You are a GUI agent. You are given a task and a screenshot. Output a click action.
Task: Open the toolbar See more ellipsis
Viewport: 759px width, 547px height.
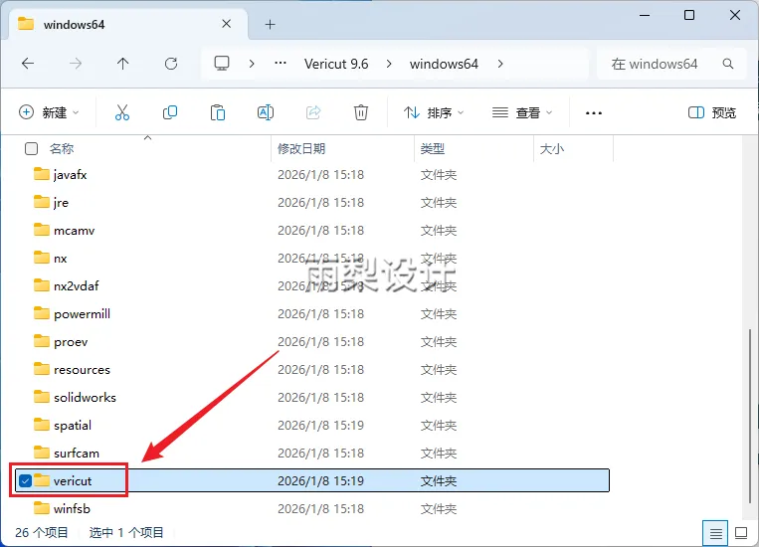[594, 112]
